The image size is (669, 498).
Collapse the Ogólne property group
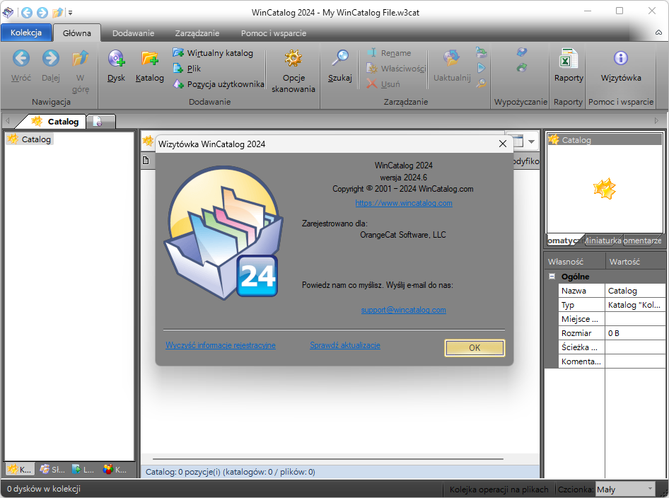click(552, 276)
